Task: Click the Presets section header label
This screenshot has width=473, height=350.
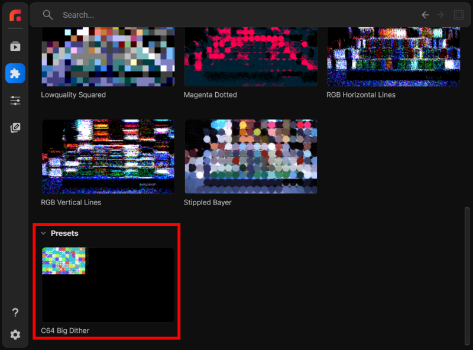Action: pyautogui.click(x=64, y=234)
